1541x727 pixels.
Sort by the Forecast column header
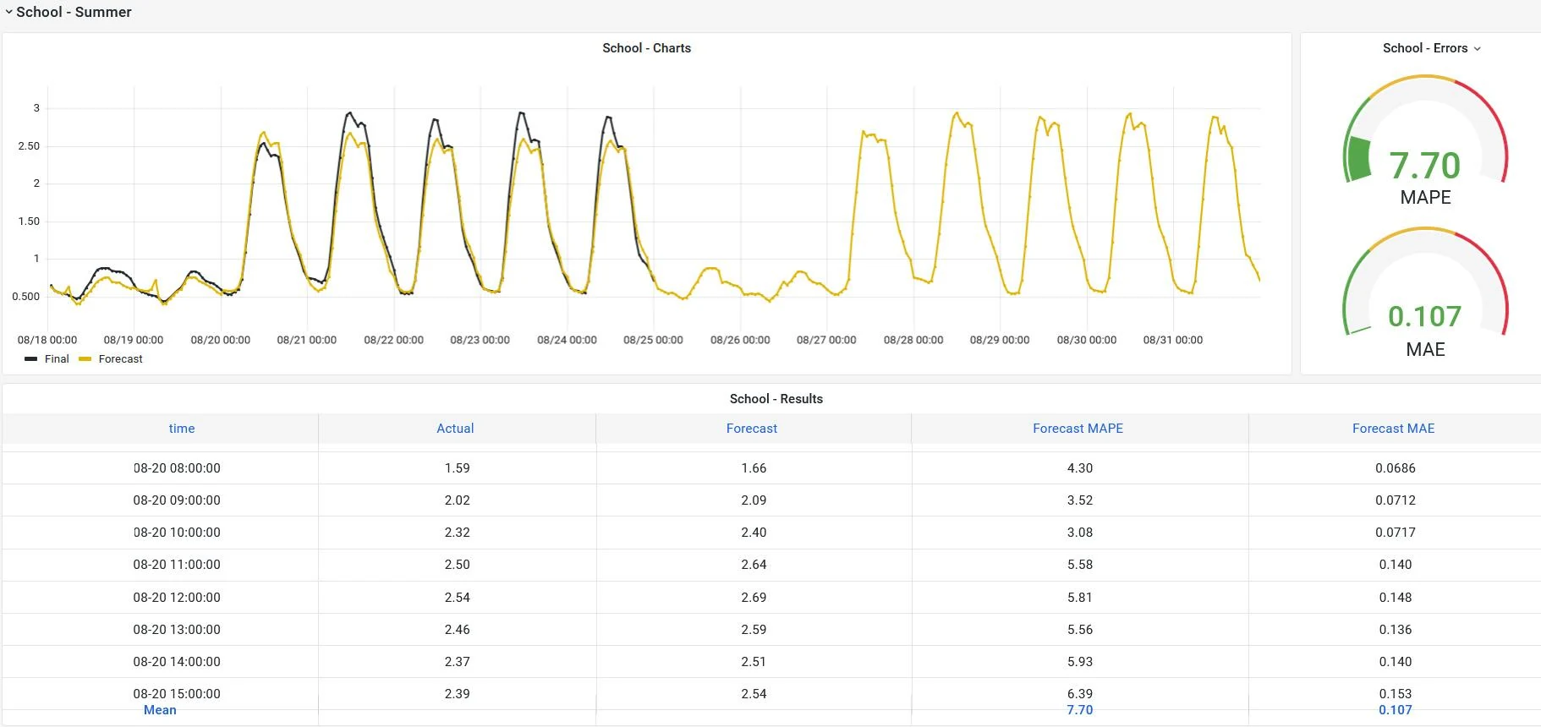(x=752, y=429)
